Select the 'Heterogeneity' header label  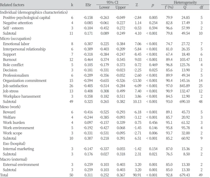tap(185, 2)
